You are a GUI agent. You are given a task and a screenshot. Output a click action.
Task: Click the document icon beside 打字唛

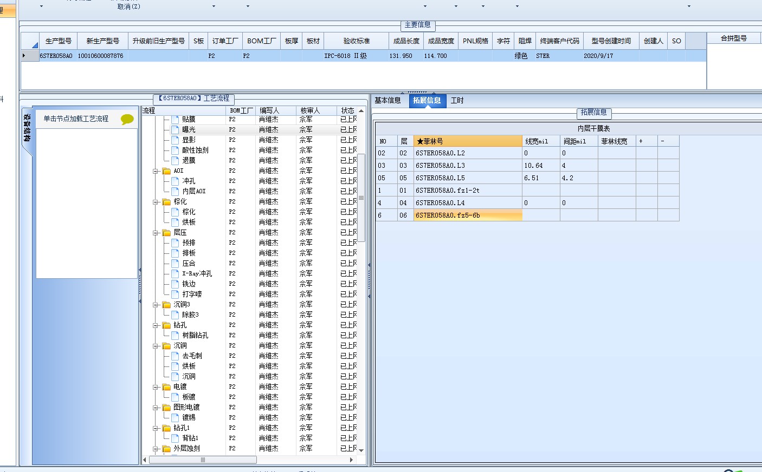coord(176,294)
